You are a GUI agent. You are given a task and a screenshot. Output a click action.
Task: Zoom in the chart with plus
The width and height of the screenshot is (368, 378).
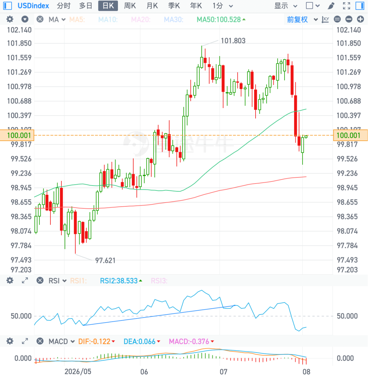(x=360, y=19)
